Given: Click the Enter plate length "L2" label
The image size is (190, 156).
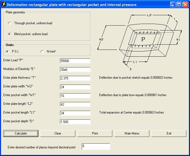Looking at the screenshot, I should coord(18,104).
